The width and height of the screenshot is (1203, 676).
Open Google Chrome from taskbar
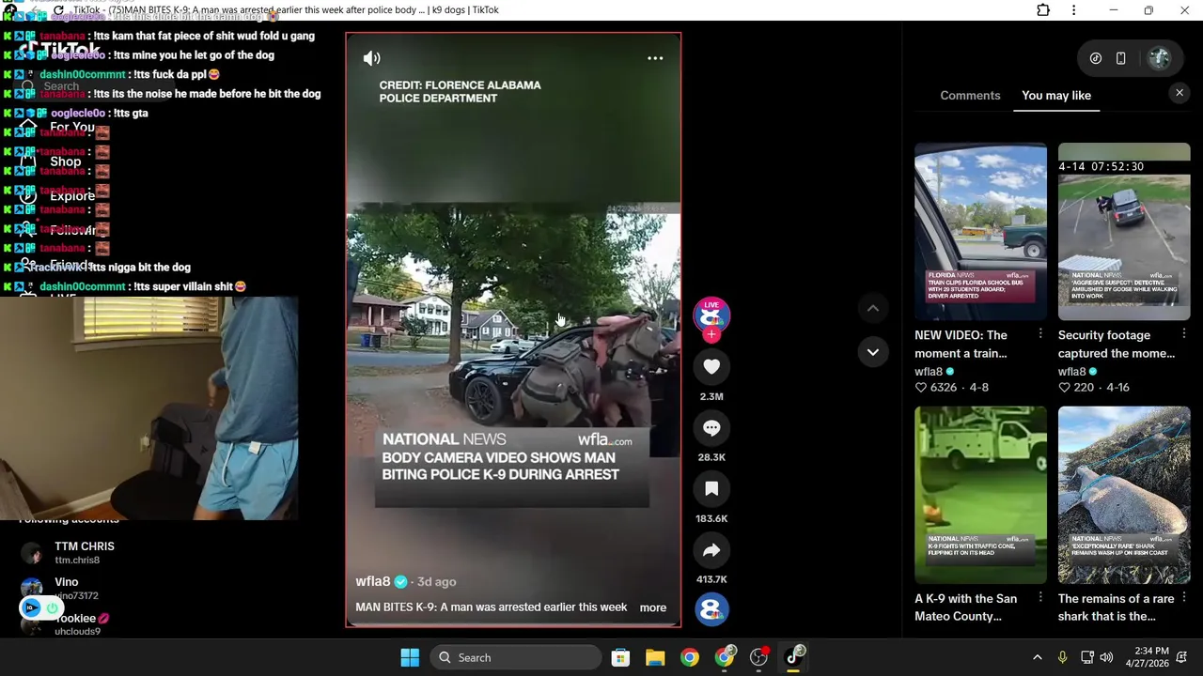tap(690, 657)
